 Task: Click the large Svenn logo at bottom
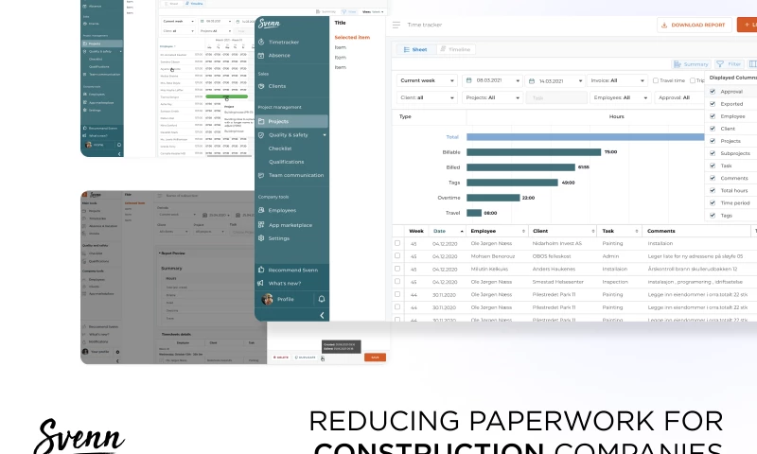79,437
